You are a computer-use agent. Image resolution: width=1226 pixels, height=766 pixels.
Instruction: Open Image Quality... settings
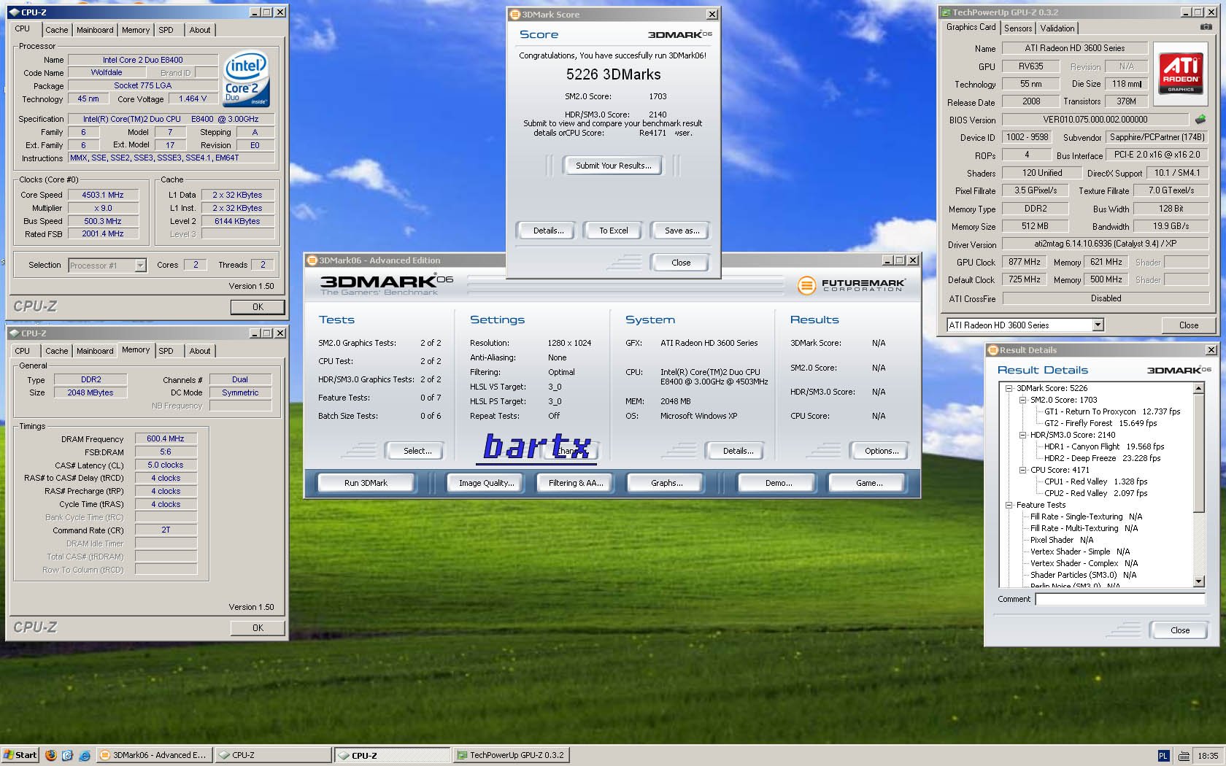tap(486, 483)
